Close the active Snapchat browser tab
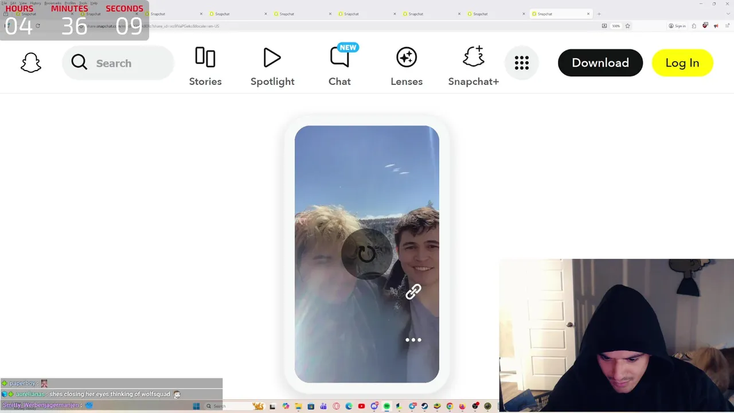This screenshot has height=413, width=734. tap(588, 14)
